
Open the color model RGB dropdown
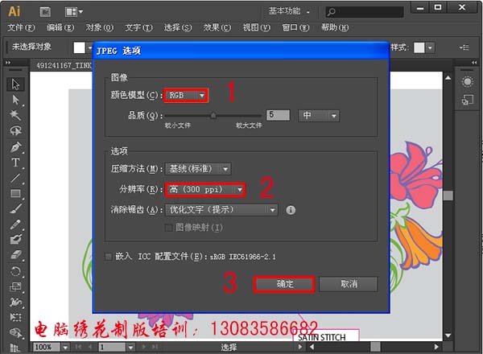coord(186,96)
